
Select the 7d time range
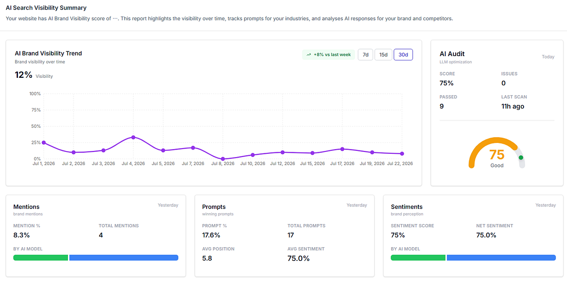365,55
